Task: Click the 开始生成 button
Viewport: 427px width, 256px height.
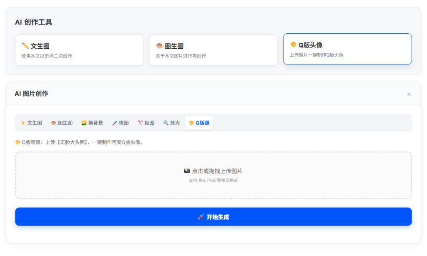Action: (213, 216)
